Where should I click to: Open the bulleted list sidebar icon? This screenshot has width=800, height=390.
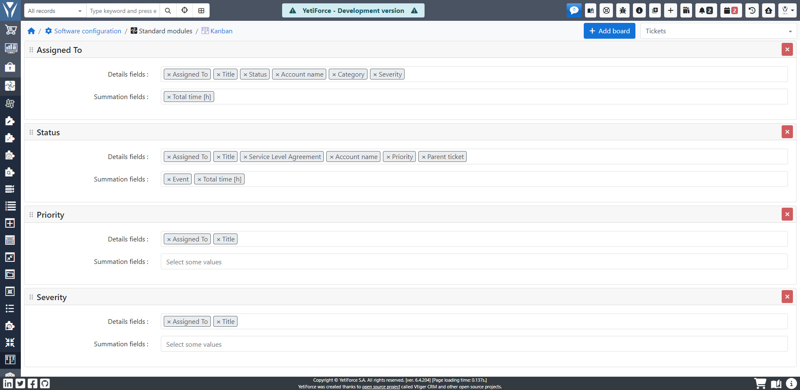10,308
